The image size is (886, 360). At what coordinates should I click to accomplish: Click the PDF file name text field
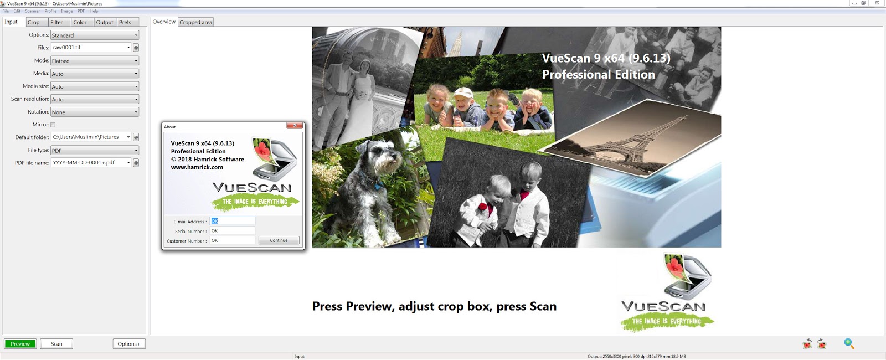(x=88, y=163)
